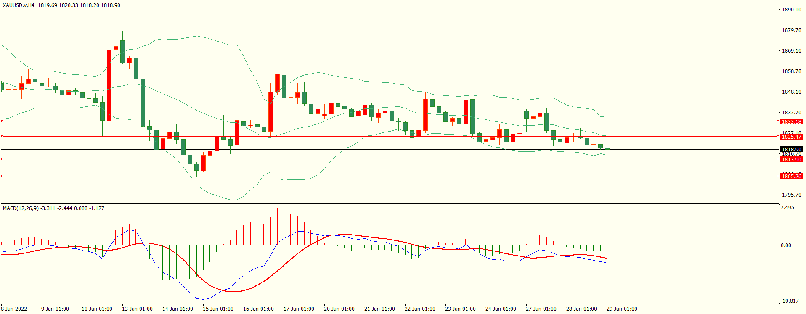Select the 1813.90 red price label
This screenshot has height=314, width=806.
[x=791, y=160]
